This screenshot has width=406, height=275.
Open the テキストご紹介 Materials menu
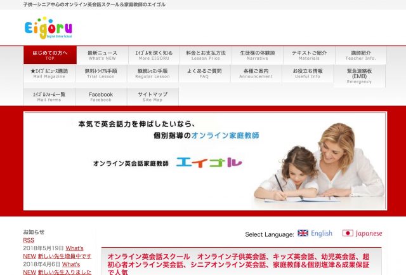(309, 55)
